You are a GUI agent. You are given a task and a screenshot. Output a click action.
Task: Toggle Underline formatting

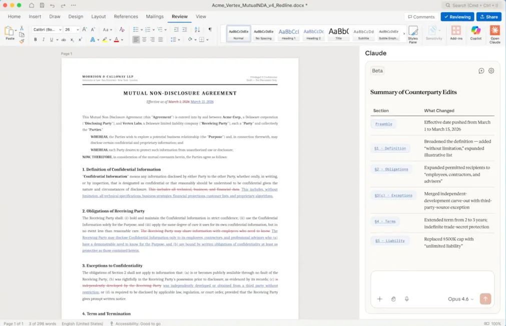[x=52, y=40]
